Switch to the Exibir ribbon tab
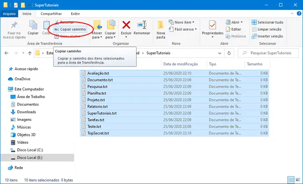 point(76,14)
